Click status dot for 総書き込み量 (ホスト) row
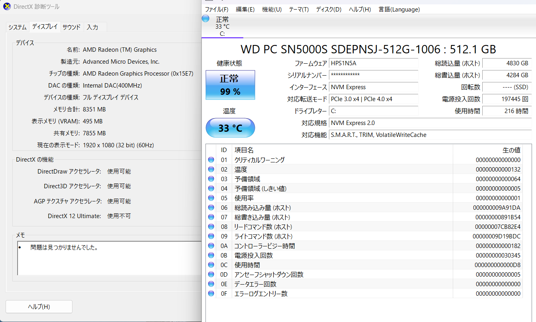536x322 pixels. point(211,217)
